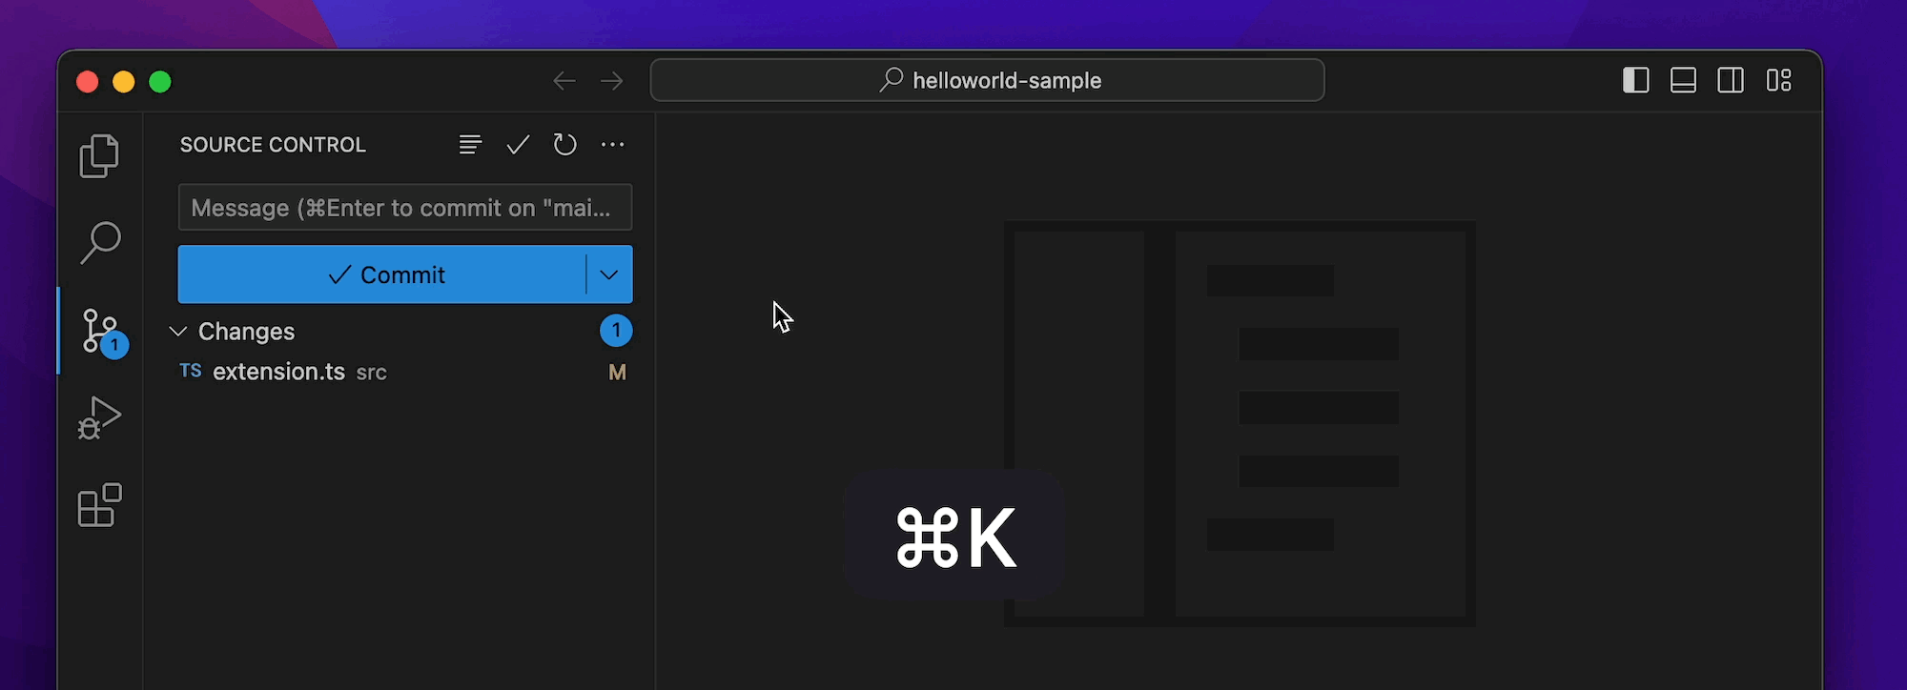Toggle the primary side bar
Image resolution: width=1907 pixels, height=690 pixels.
click(1636, 81)
